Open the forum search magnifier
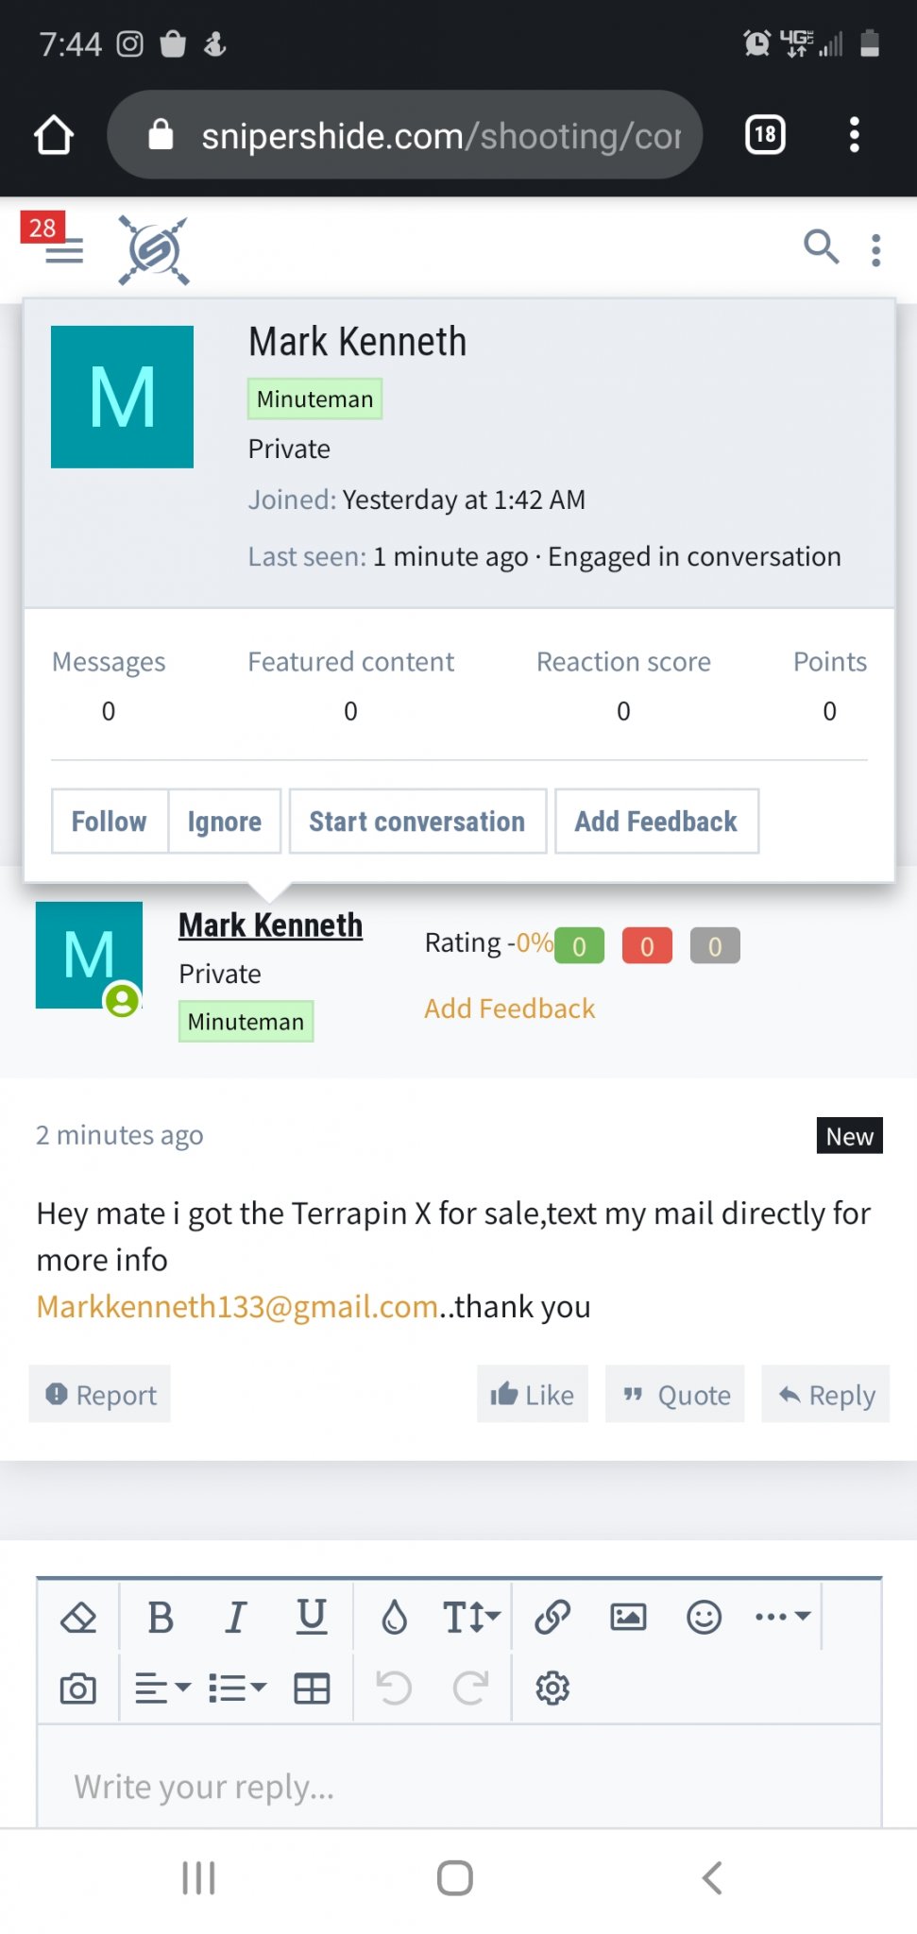The height and width of the screenshot is (1934, 917). click(x=821, y=247)
